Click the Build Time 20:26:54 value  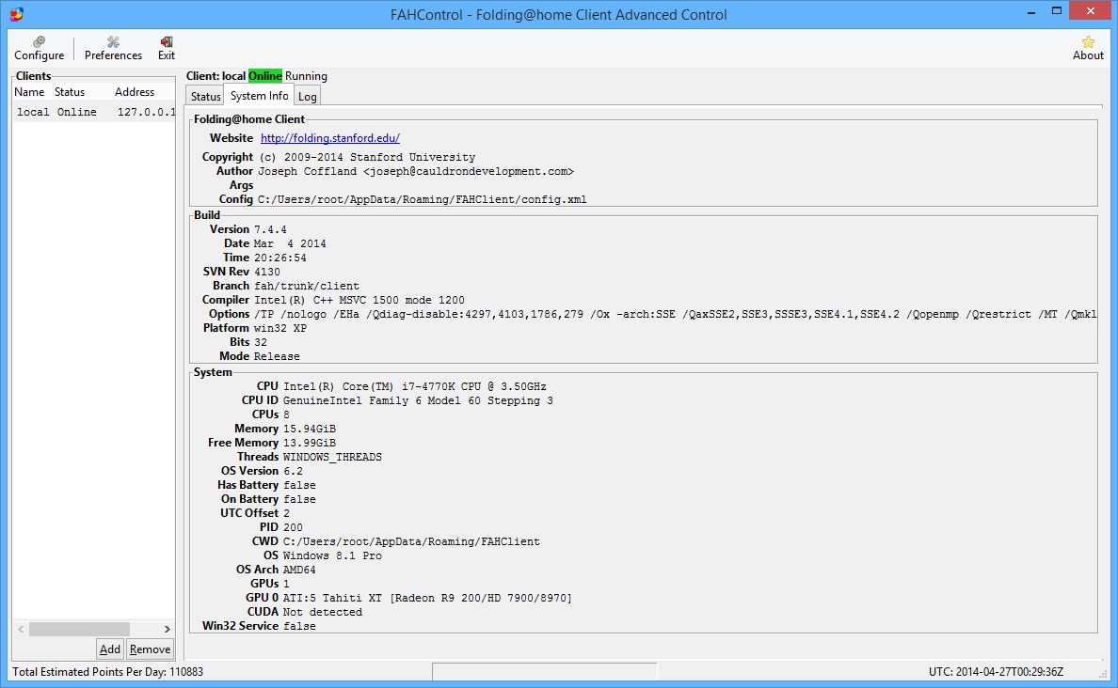tap(280, 258)
